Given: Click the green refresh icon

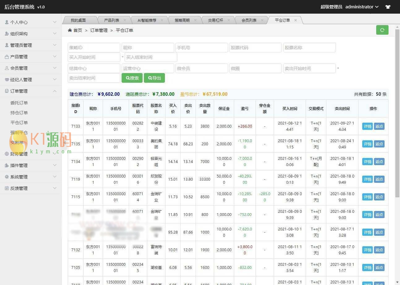Looking at the screenshot, I should click(x=382, y=30).
